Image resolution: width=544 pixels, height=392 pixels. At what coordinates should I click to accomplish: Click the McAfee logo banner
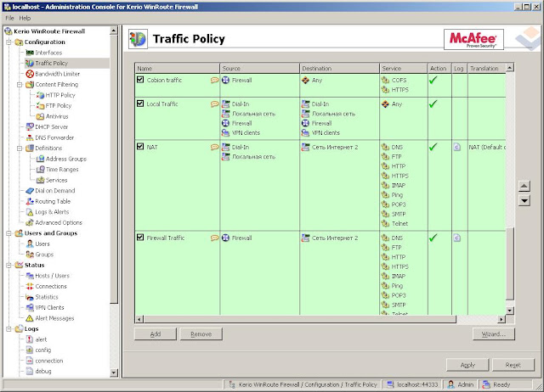pyautogui.click(x=473, y=40)
